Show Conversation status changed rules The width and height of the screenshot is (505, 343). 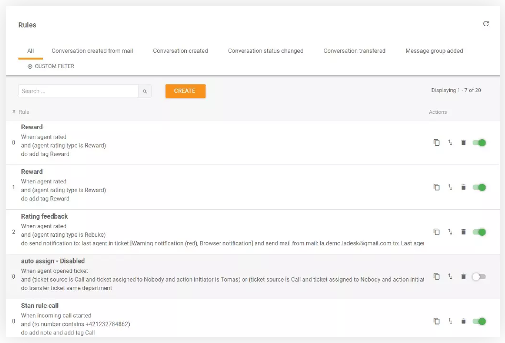[x=266, y=51]
